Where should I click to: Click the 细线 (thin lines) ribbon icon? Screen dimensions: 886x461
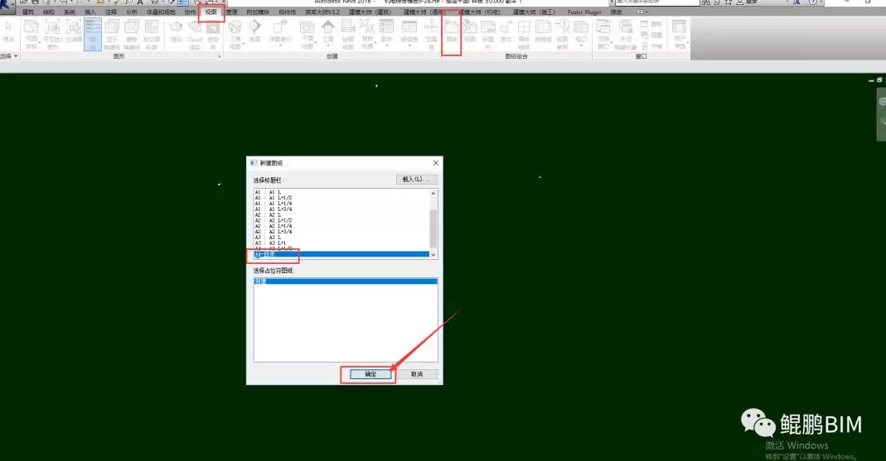pos(93,34)
